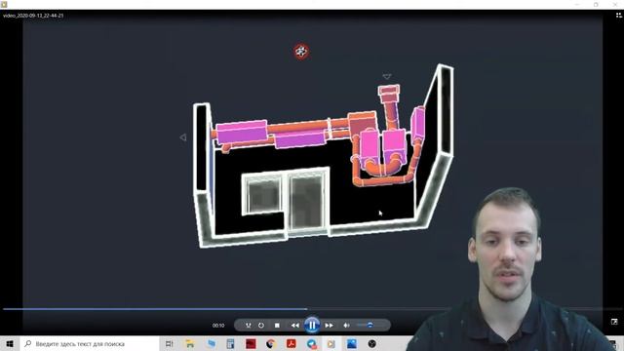Click the light blue notes icon in taskbar
Screen dimensions: 624x351
pyautogui.click(x=211, y=343)
